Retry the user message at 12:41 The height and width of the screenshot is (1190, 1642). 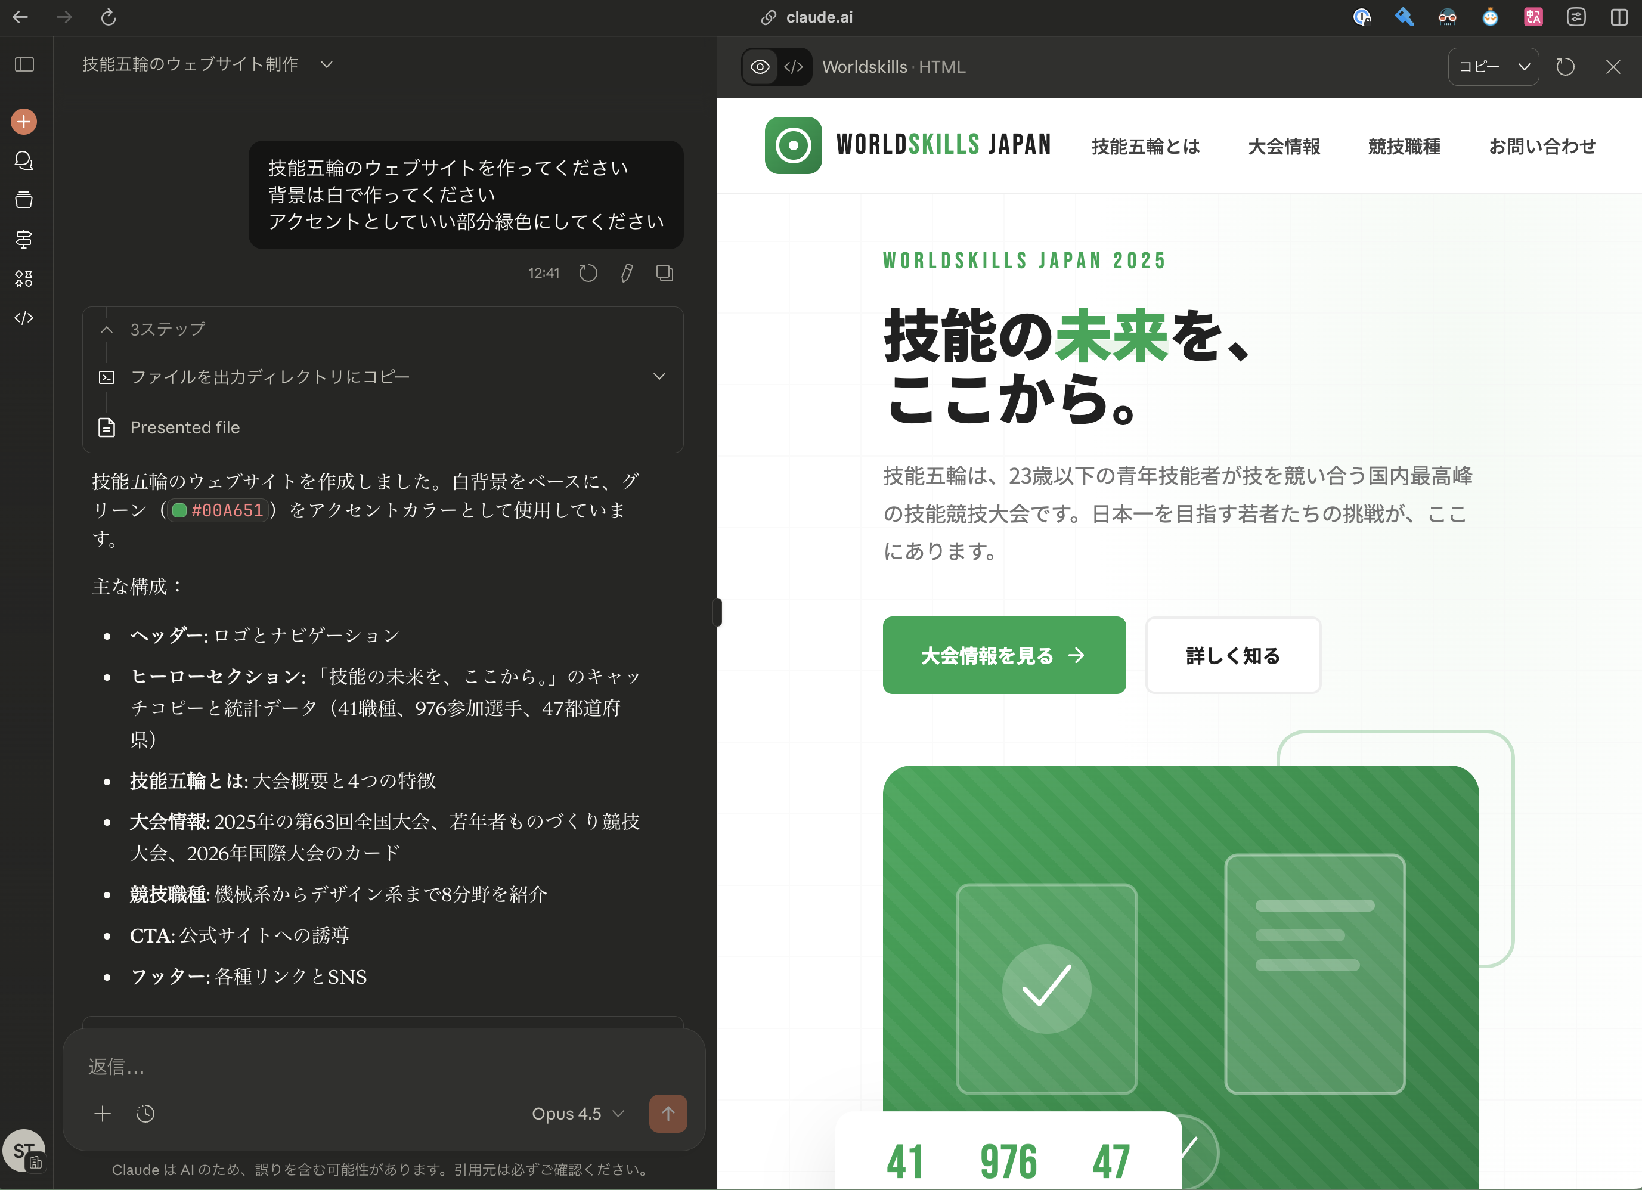(588, 274)
